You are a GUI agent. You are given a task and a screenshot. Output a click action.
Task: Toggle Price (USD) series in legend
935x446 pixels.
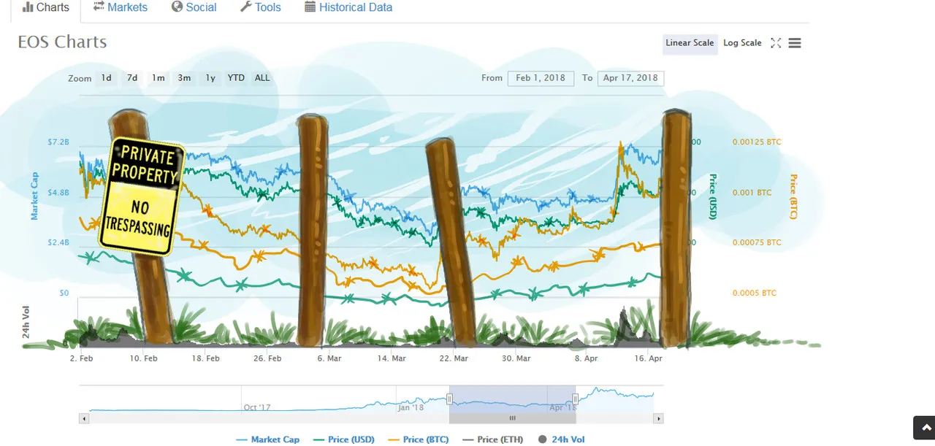[x=343, y=439]
